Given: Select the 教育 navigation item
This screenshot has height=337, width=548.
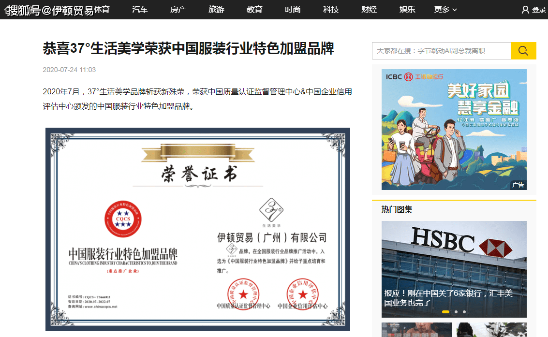Looking at the screenshot, I should 254,10.
